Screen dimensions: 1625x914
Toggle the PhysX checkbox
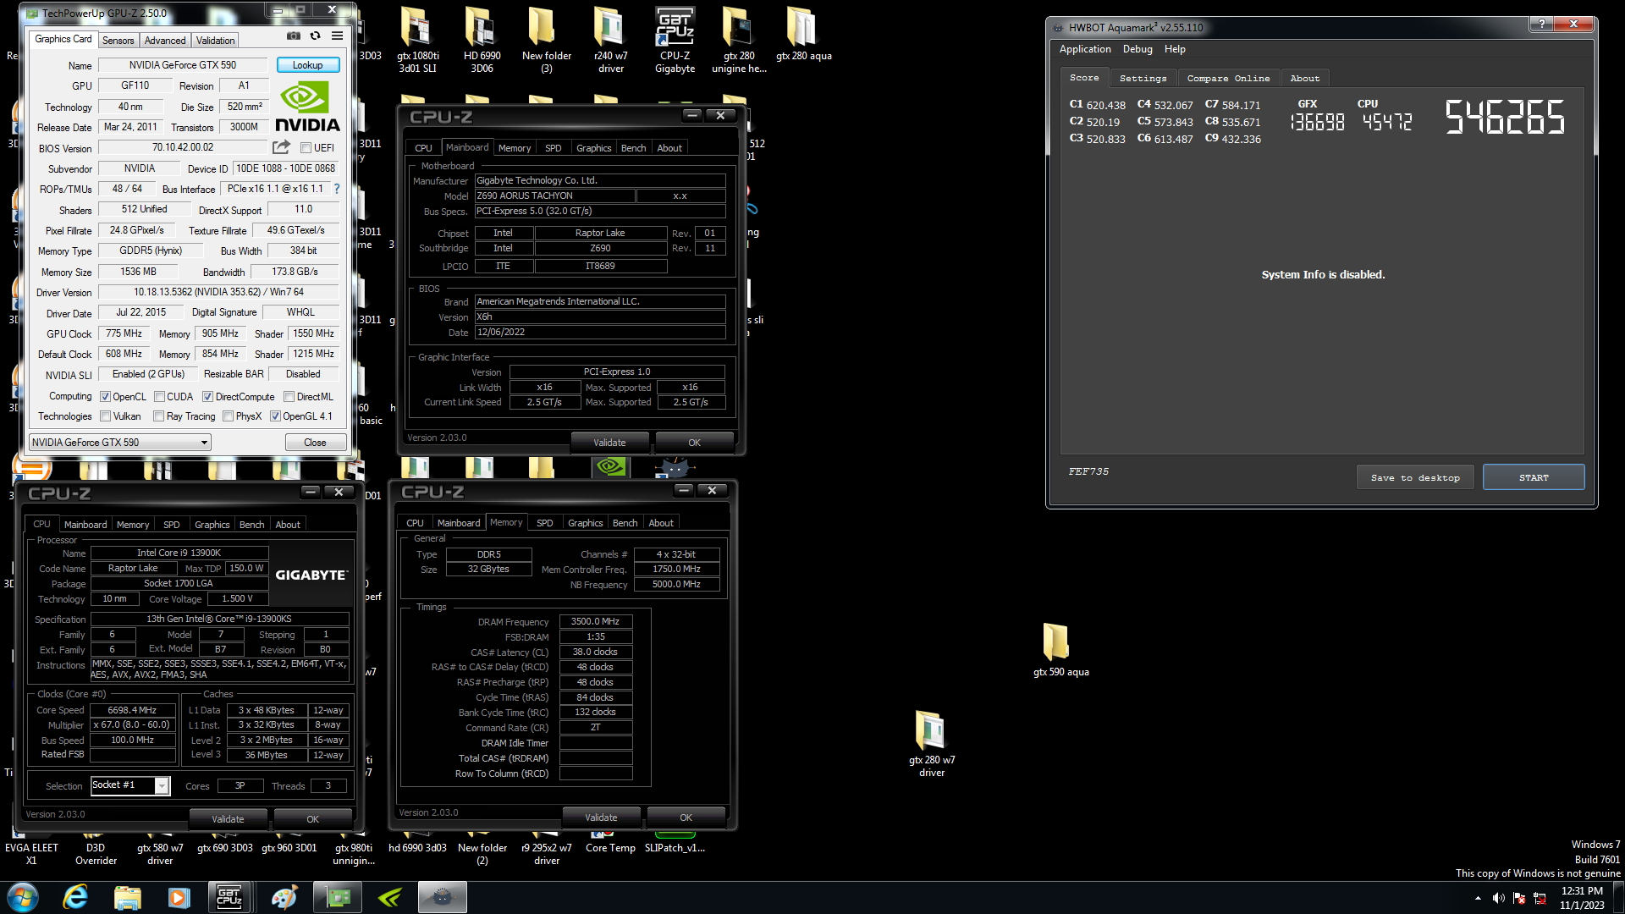(228, 416)
